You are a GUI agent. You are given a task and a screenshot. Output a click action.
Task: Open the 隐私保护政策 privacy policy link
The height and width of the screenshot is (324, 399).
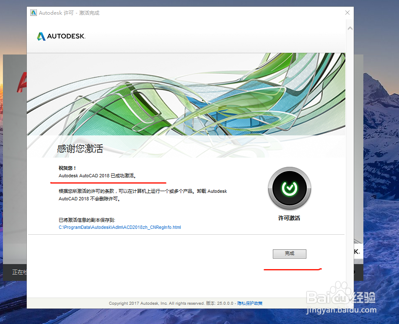click(250, 303)
